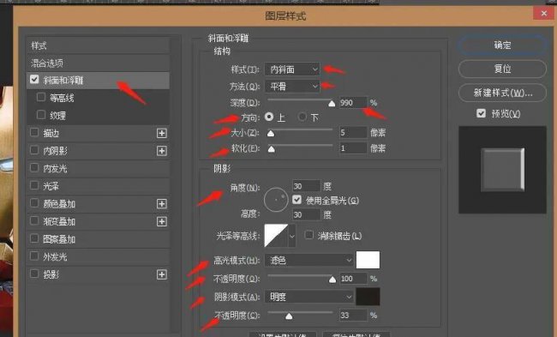Screen dimensions: 557x337
Task: Click plus icon beside 颜色叠加
Action: 162,204
